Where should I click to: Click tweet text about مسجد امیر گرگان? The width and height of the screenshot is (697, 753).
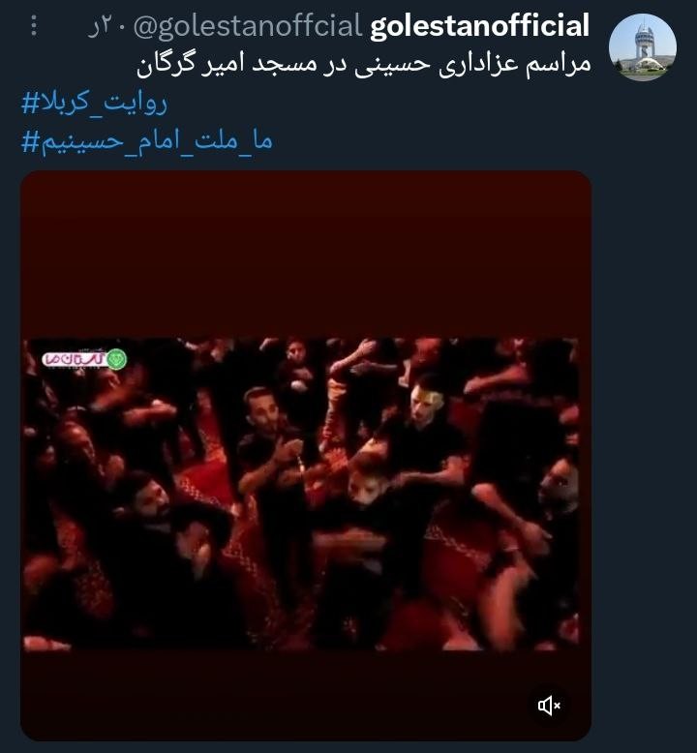[x=364, y=64]
